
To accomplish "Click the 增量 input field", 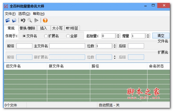I will [x=138, y=36].
